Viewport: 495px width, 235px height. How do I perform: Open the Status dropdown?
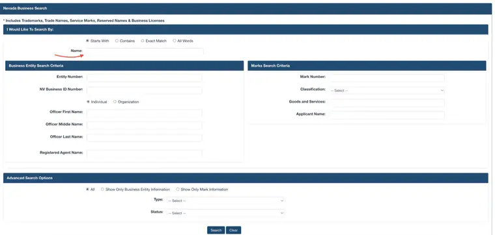point(225,213)
